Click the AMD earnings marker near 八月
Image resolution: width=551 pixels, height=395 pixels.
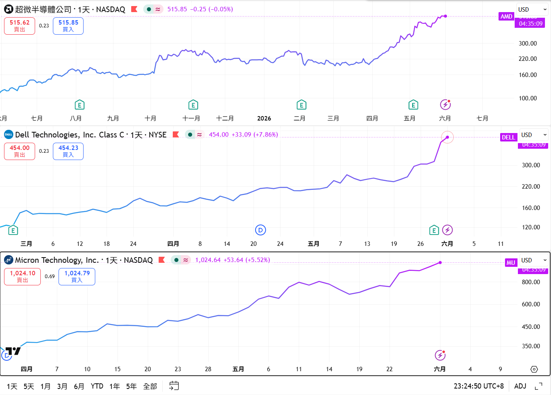click(80, 105)
